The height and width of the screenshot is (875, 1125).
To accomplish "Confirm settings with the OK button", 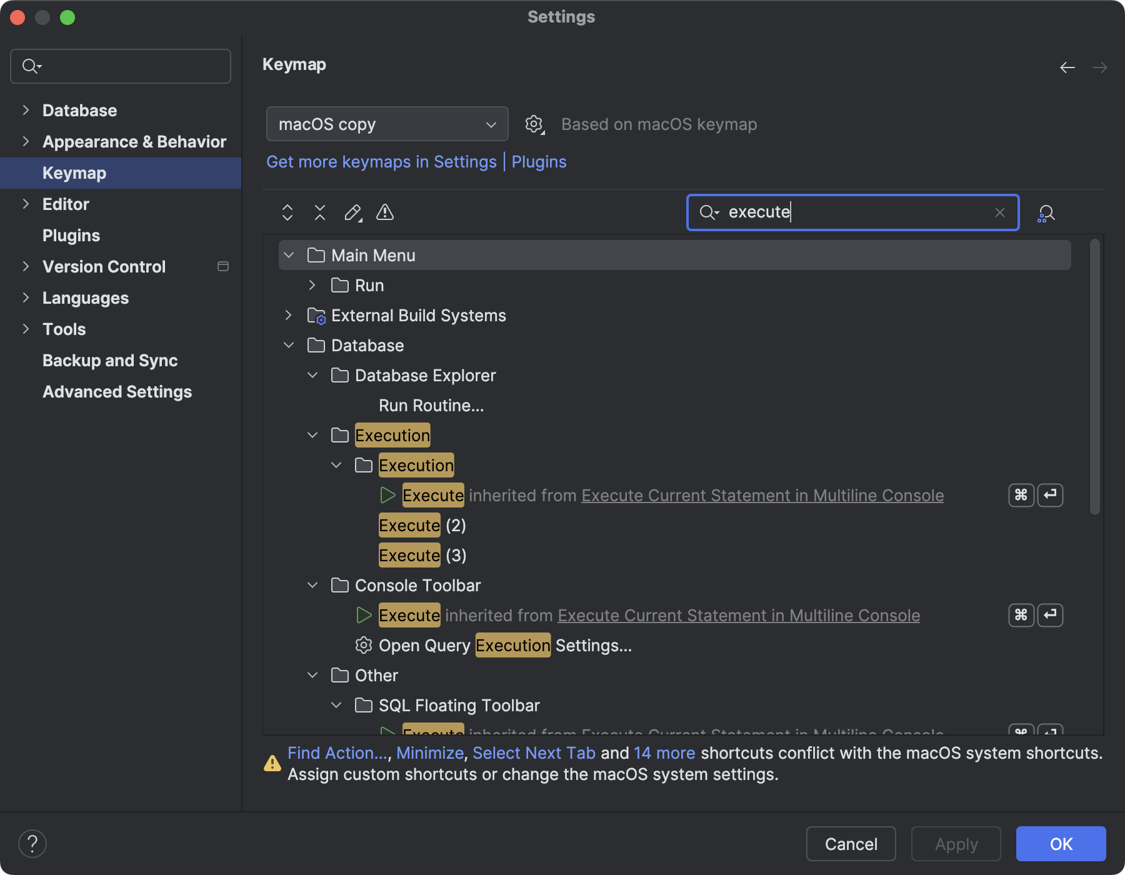I will 1061,844.
